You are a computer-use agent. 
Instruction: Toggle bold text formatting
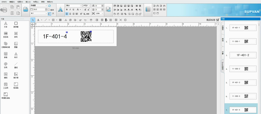(67, 9)
